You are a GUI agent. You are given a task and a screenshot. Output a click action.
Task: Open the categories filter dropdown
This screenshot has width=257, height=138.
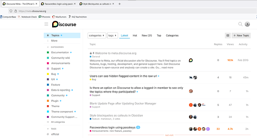pos(97,35)
